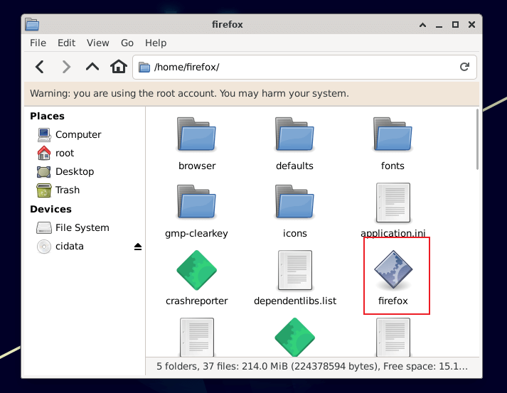
Task: Eject the cidata device
Action: click(x=138, y=247)
